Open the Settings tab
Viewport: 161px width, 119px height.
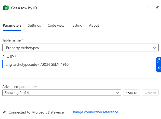[34, 25]
